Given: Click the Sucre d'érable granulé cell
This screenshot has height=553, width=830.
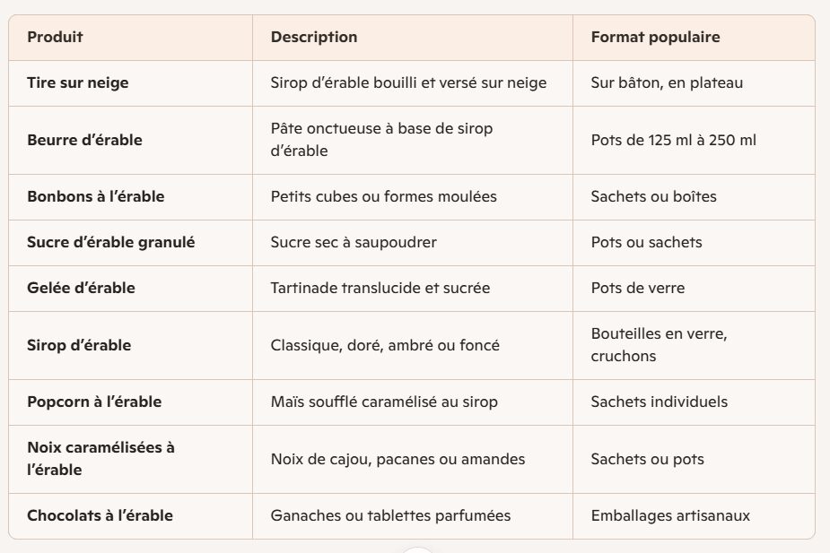Looking at the screenshot, I should [111, 243].
